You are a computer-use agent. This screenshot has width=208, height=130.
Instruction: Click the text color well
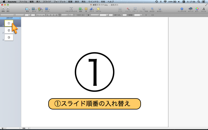pos(33,15)
